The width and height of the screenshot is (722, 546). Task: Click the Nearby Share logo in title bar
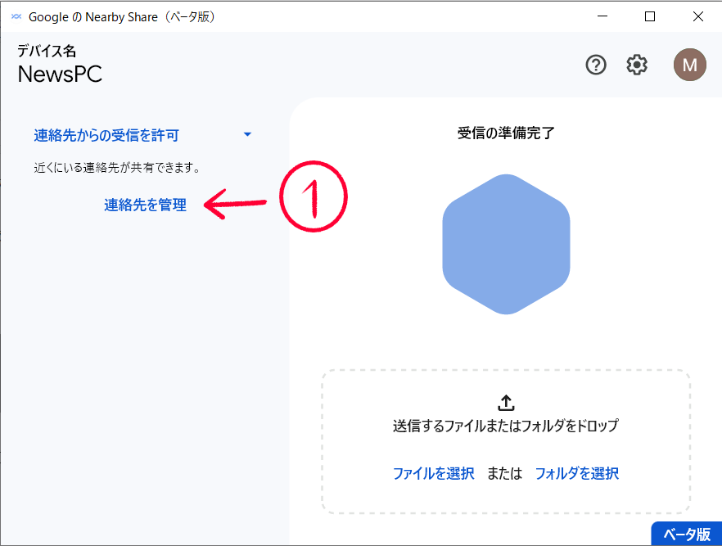pyautogui.click(x=16, y=16)
